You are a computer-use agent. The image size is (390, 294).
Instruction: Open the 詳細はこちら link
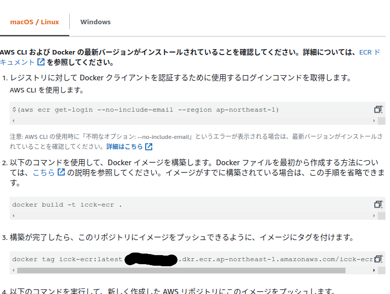pyautogui.click(x=124, y=147)
